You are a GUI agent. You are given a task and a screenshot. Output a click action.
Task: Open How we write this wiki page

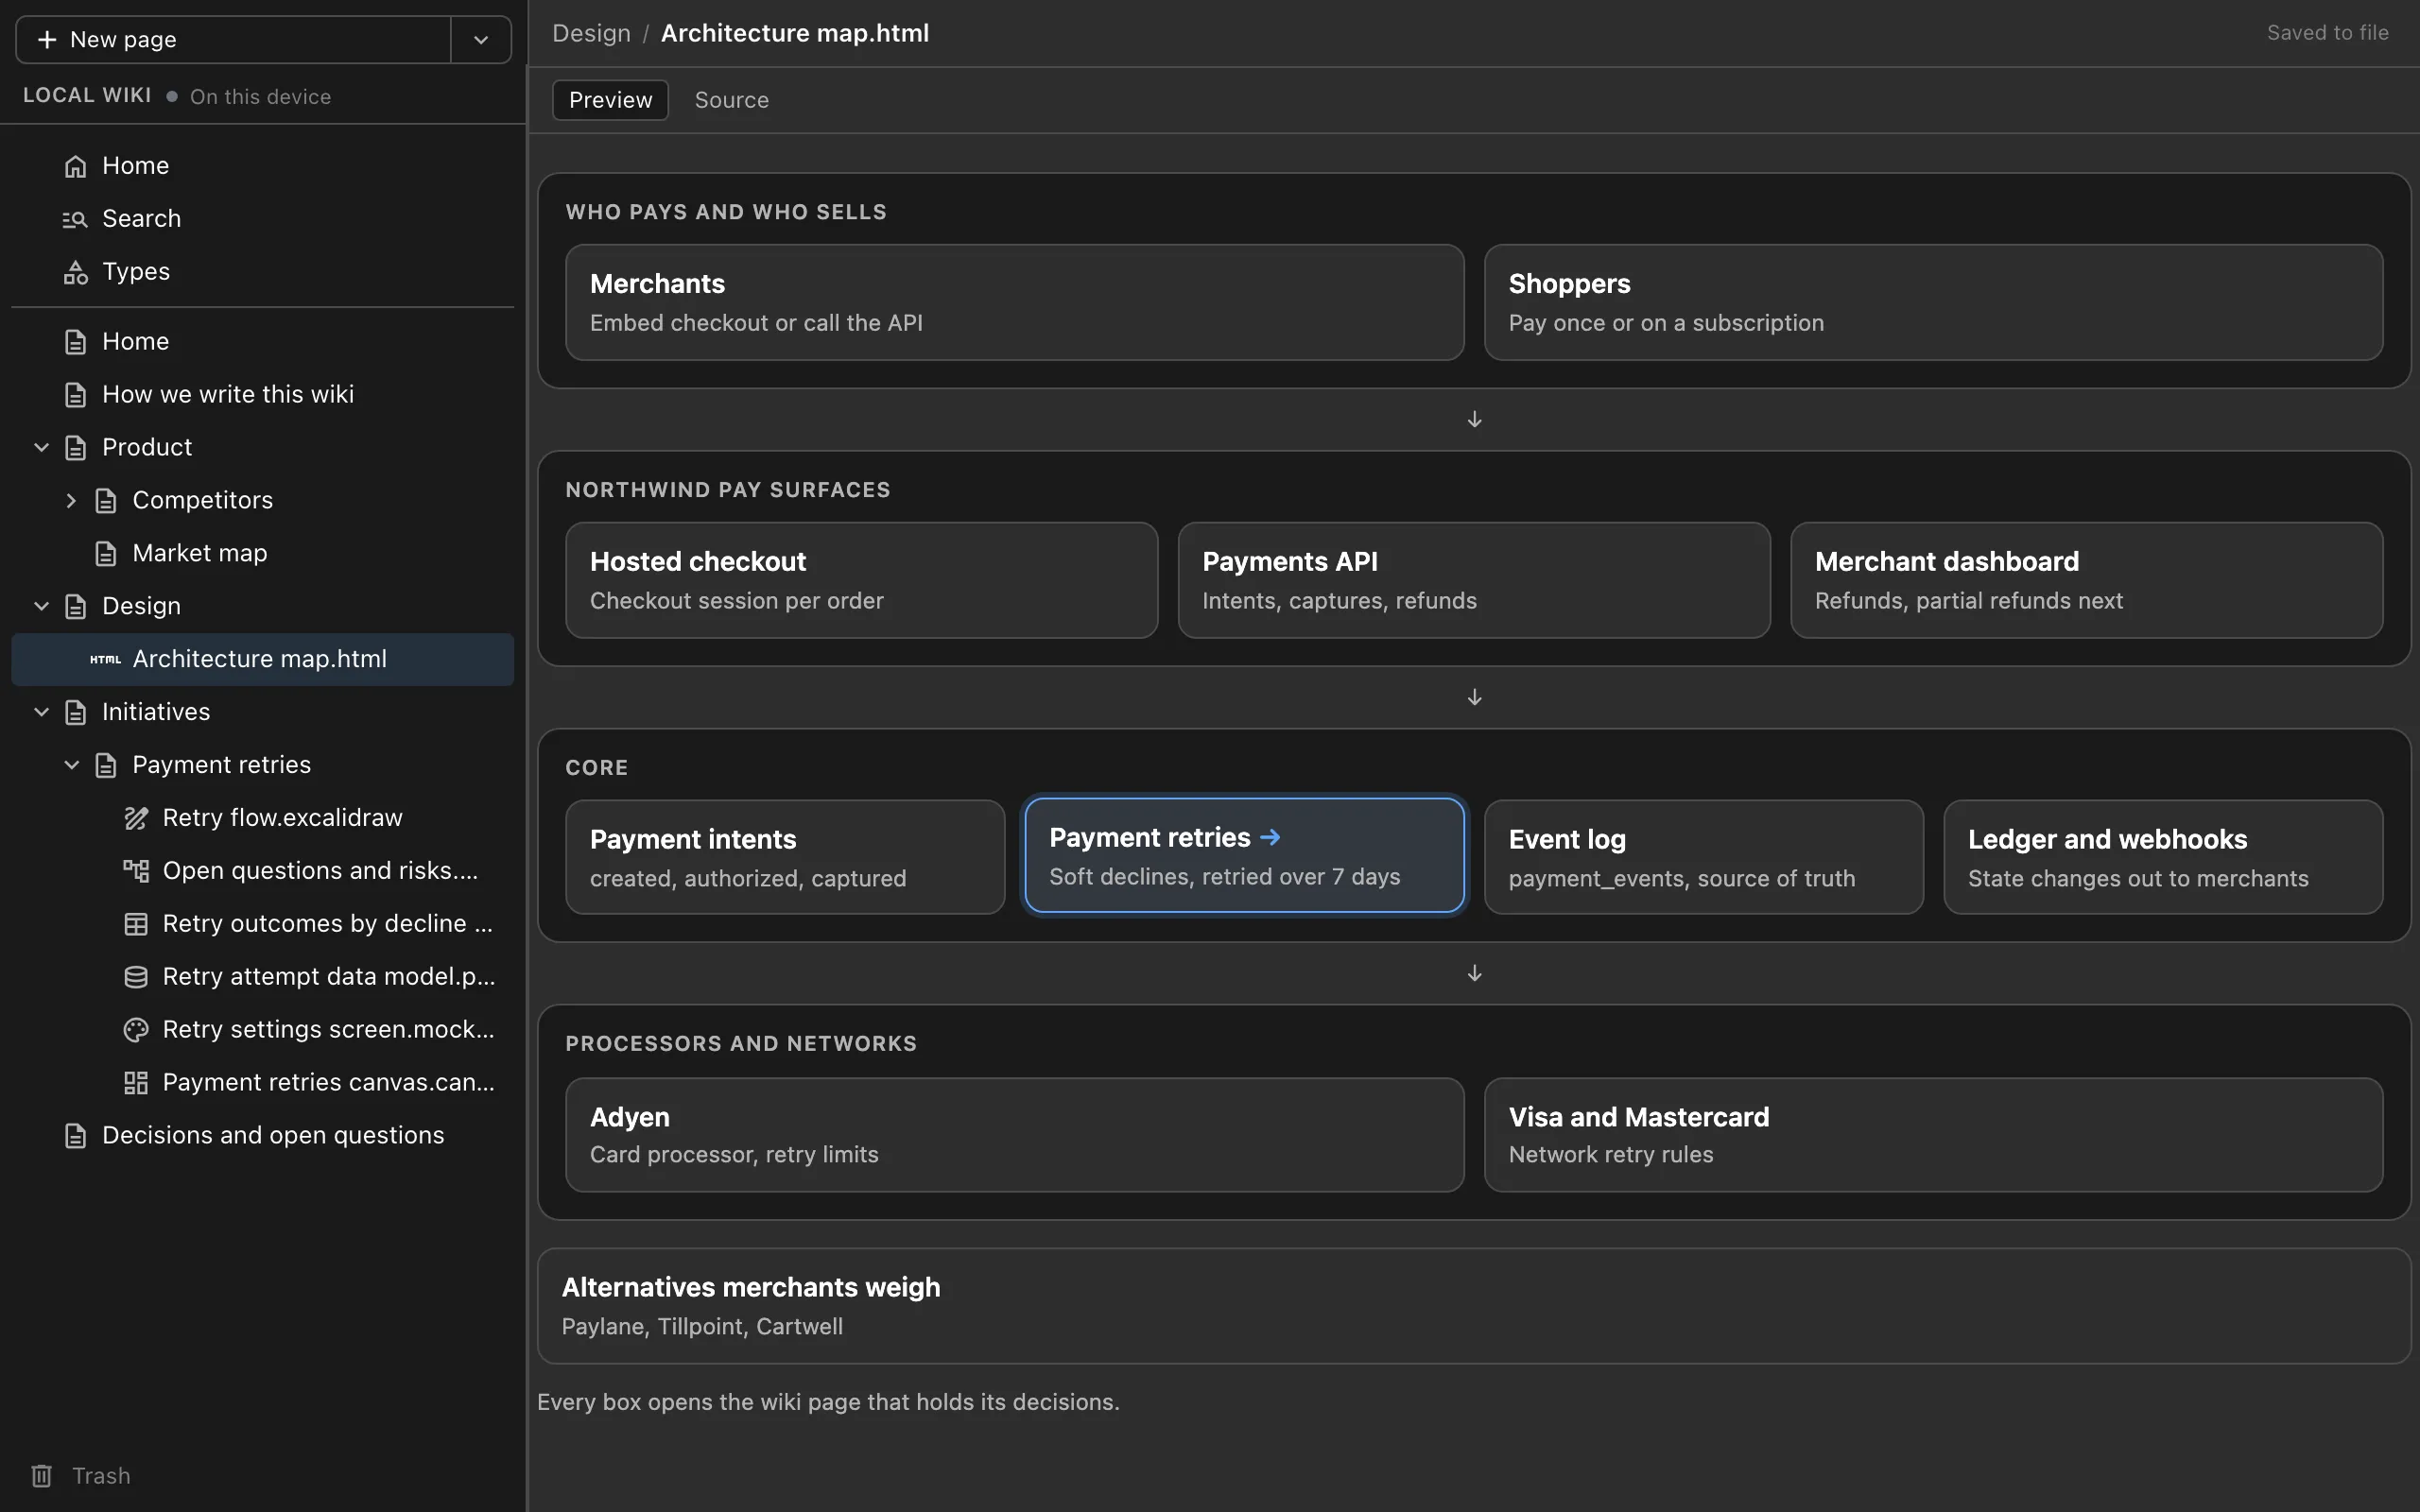point(263,395)
